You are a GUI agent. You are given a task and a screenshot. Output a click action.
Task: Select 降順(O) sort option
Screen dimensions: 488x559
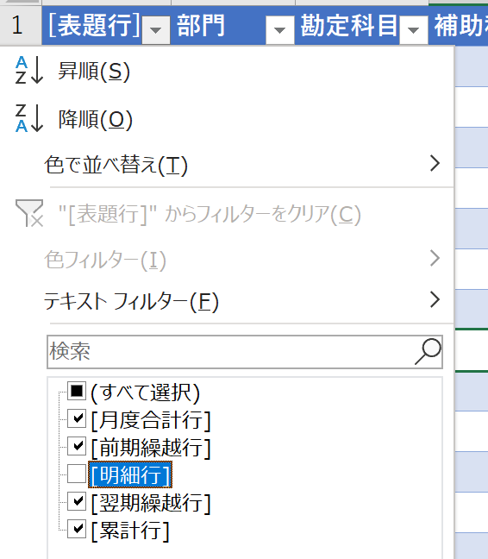(96, 119)
